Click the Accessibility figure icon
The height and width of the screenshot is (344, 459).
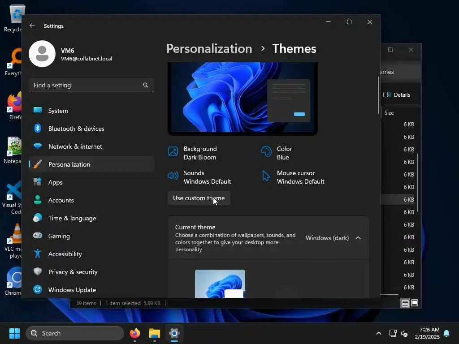pos(38,254)
